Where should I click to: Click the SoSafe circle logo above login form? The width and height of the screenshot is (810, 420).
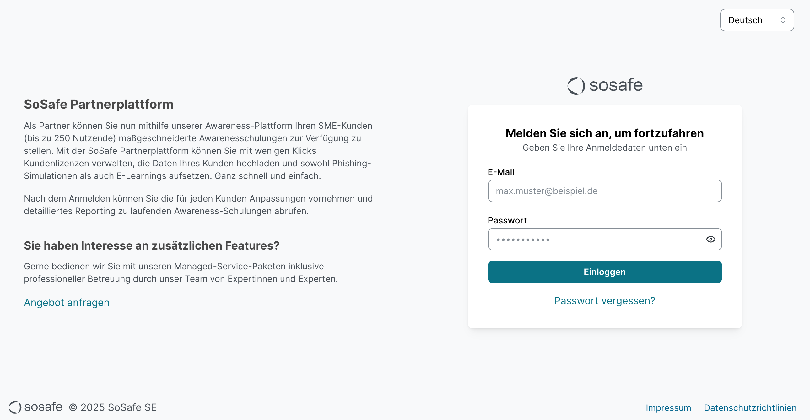tap(576, 85)
